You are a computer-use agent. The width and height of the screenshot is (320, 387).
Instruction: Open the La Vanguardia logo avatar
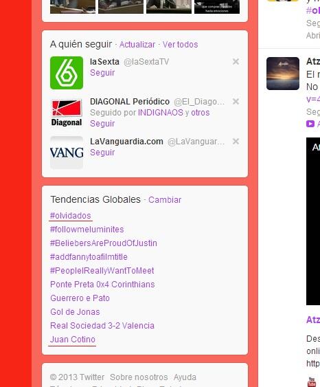(67, 153)
